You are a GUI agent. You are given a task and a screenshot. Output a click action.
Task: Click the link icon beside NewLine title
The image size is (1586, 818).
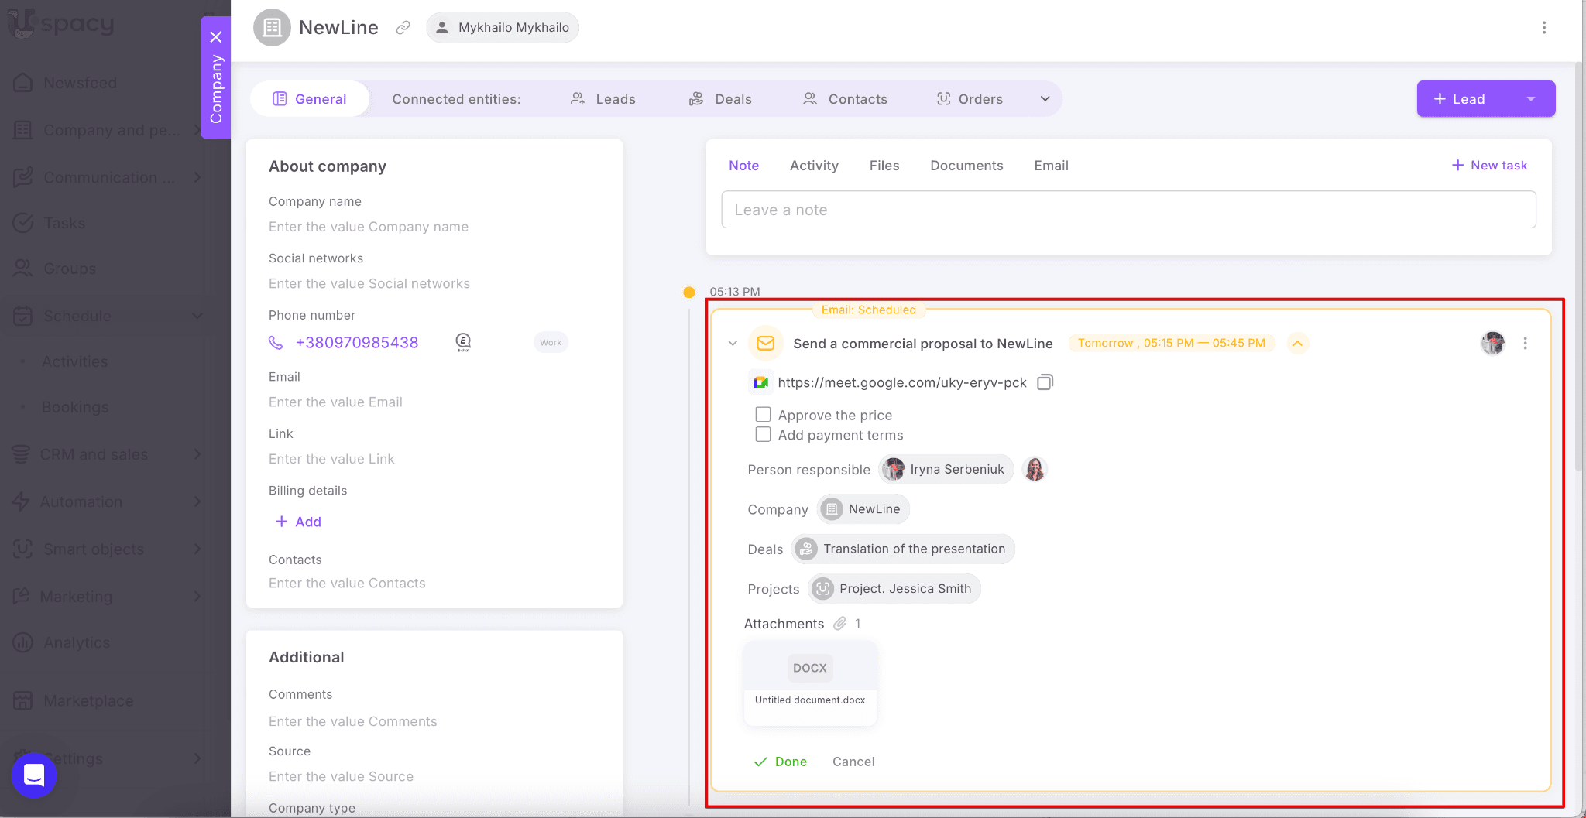403,28
